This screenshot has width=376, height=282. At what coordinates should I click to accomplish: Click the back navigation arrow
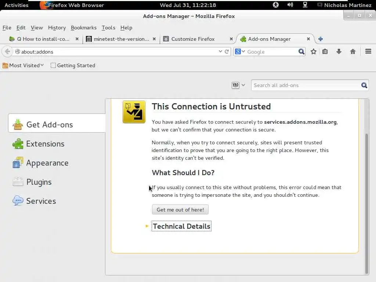(x=7, y=51)
